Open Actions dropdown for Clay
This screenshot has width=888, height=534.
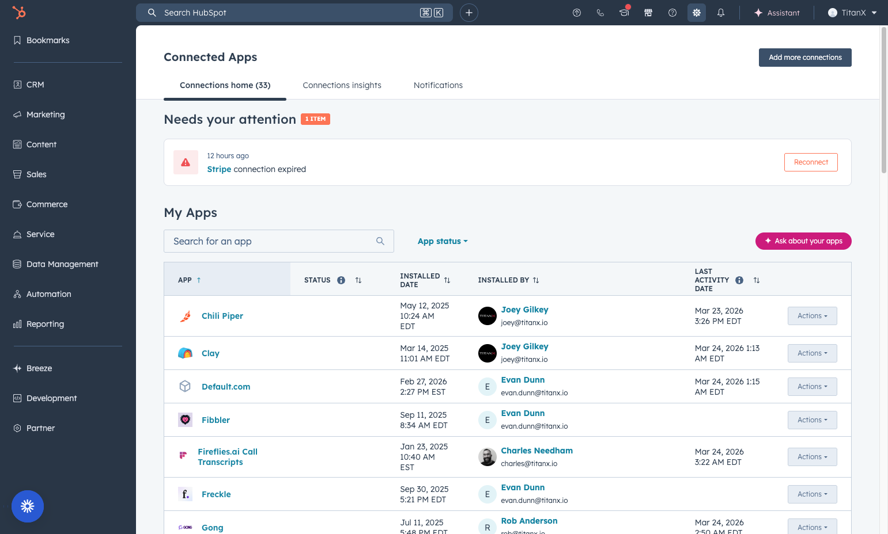click(813, 353)
